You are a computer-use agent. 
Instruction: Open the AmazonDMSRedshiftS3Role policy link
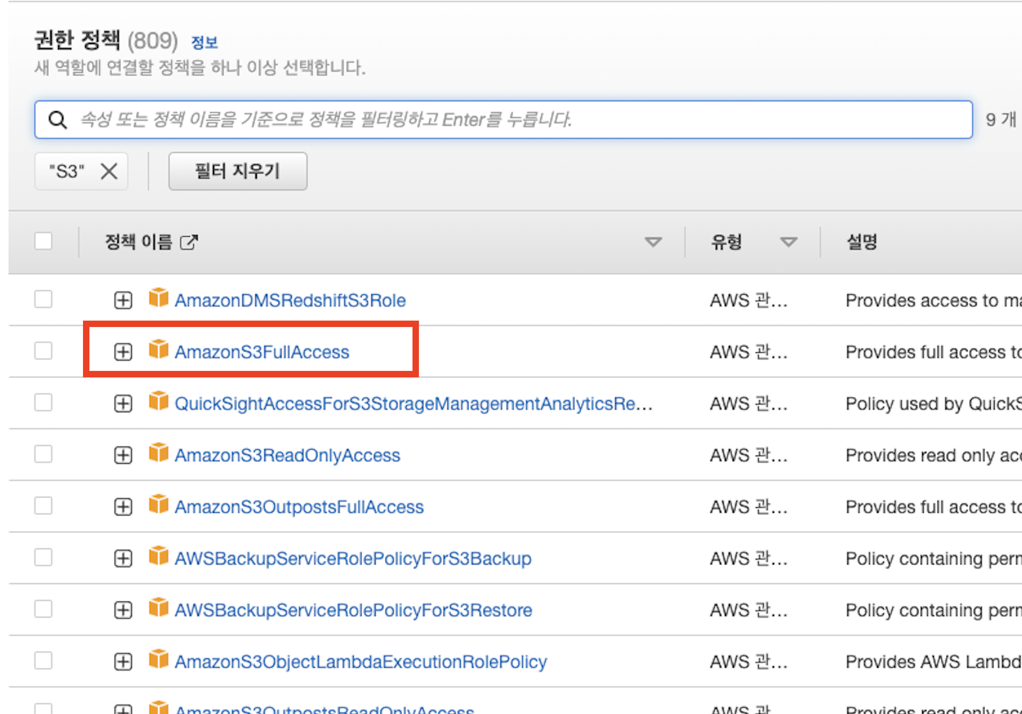point(290,300)
